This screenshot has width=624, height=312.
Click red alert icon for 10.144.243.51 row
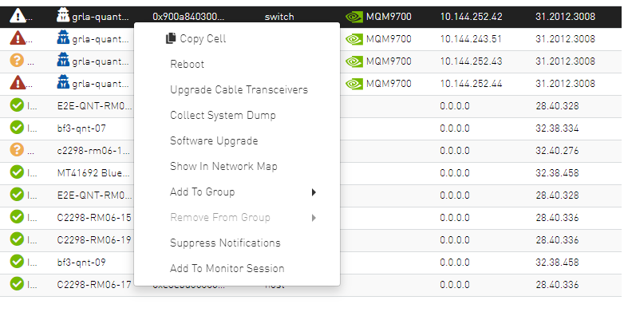(x=18, y=38)
